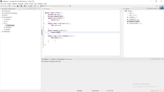164x92 pixels.
Task: Click the Console's Pin Console icon
Action: coord(151,59)
